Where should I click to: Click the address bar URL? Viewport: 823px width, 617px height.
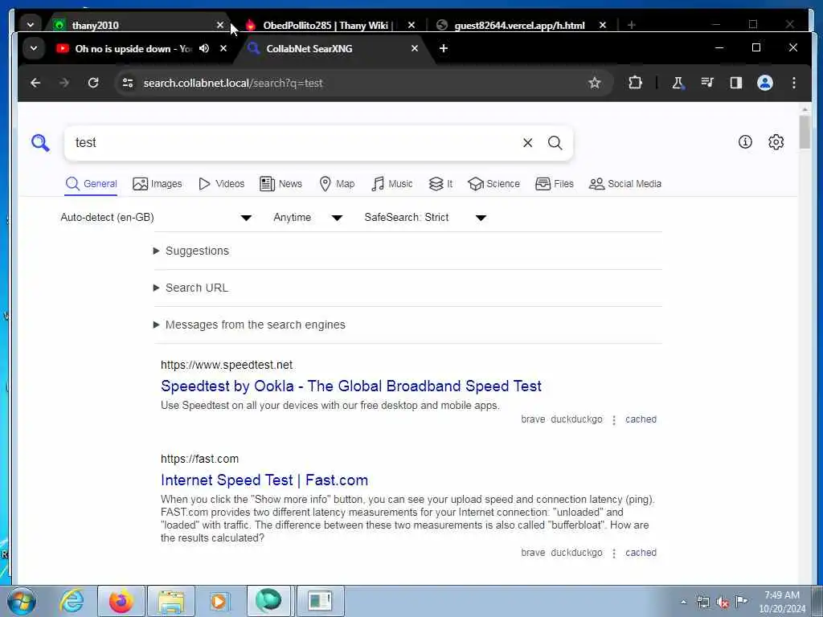(x=233, y=83)
